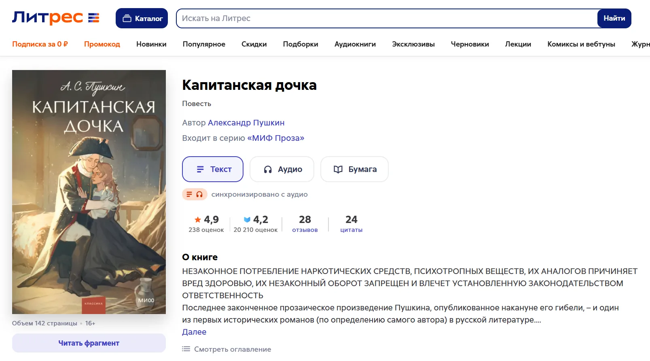Viewport: 650px width, 361px height.
Task: Click the синхронизировано с аудио text
Action: [259, 194]
